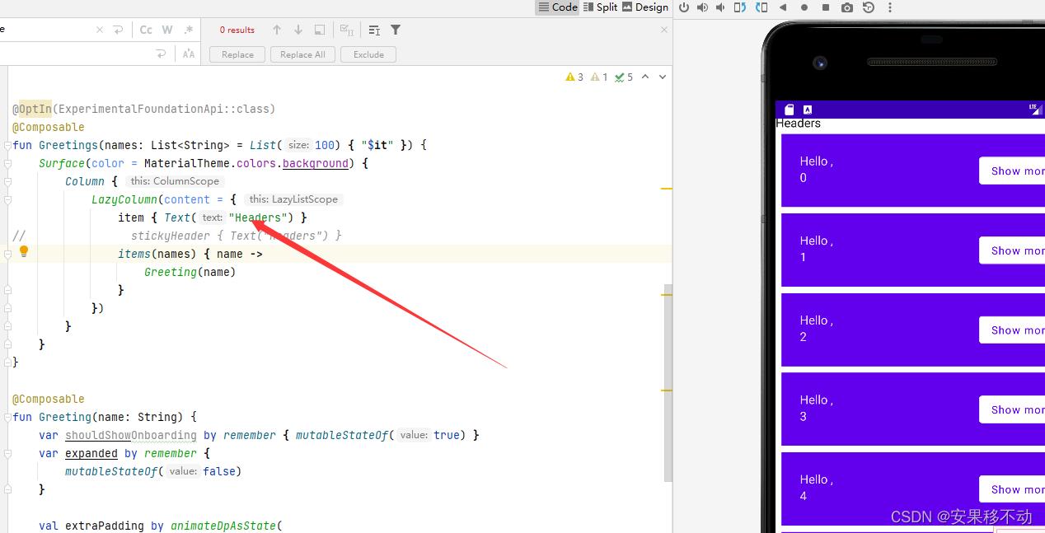
Task: Collapse the var expanded remember block
Action: [x=7, y=453]
